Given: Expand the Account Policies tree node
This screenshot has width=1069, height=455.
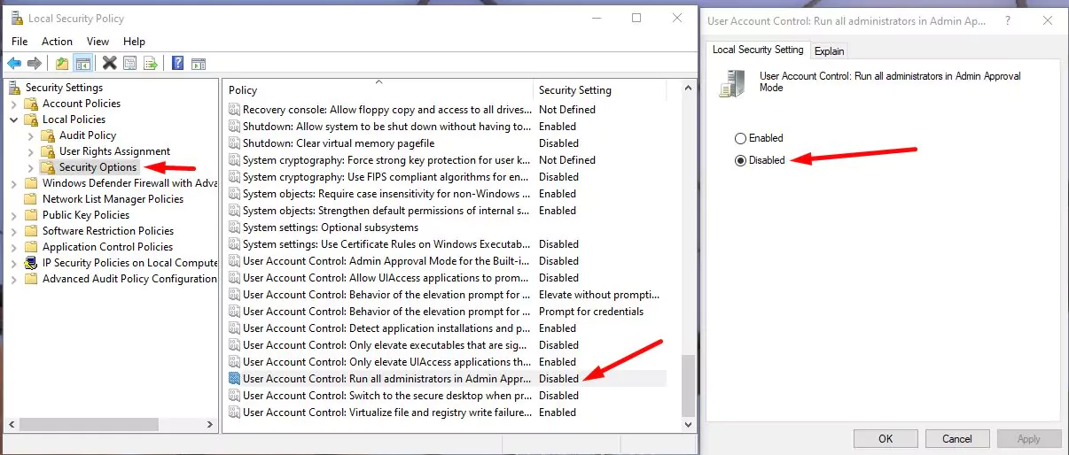Looking at the screenshot, I should 13,104.
